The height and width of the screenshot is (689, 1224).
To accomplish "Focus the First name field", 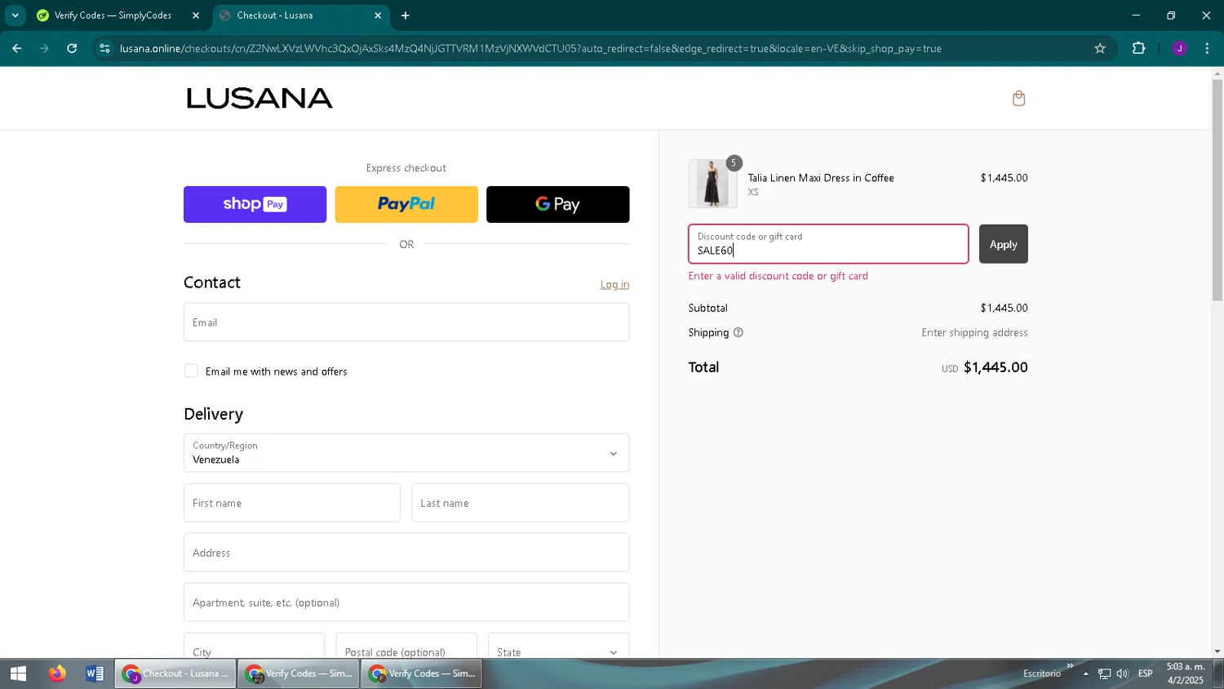I will pyautogui.click(x=292, y=503).
